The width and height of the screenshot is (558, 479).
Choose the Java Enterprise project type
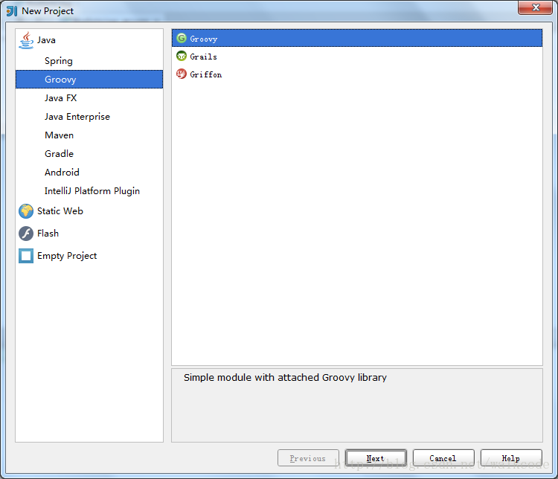(x=77, y=116)
